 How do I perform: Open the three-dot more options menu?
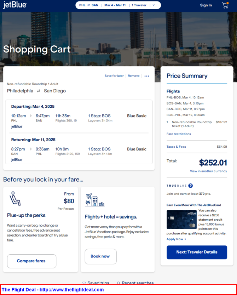point(147,76)
